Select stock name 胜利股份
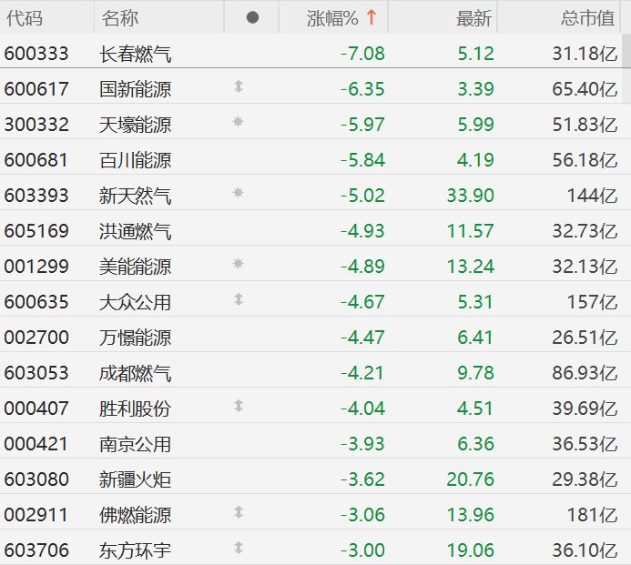631x565 pixels. click(135, 409)
